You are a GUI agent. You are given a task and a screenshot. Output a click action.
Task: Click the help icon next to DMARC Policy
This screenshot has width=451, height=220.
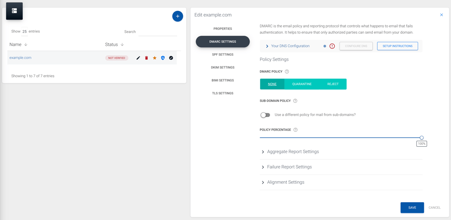(x=287, y=72)
